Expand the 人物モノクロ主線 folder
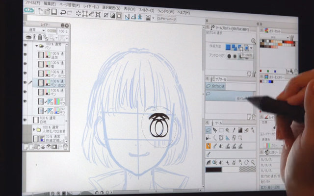 pyautogui.click(x=34, y=129)
